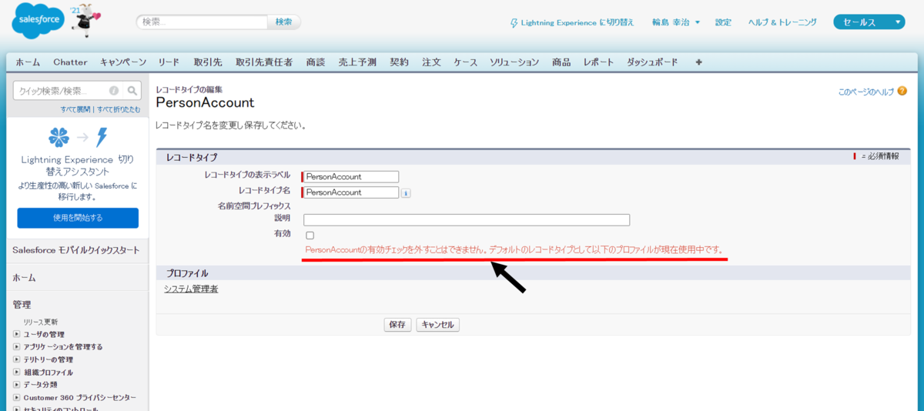Open the システム管理者 profile link

tap(191, 289)
